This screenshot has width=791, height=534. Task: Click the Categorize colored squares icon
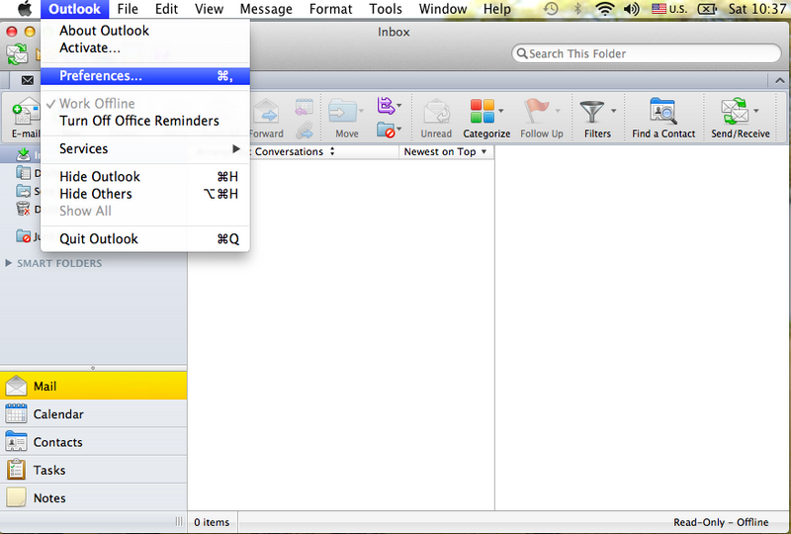click(x=482, y=111)
